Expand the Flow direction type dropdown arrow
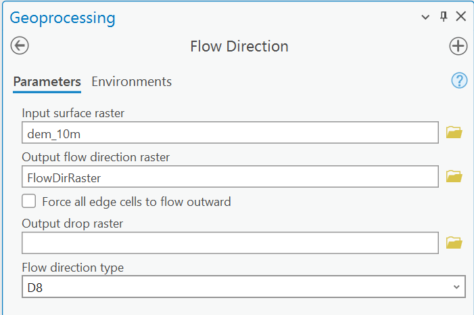474x315 pixels. (x=456, y=287)
